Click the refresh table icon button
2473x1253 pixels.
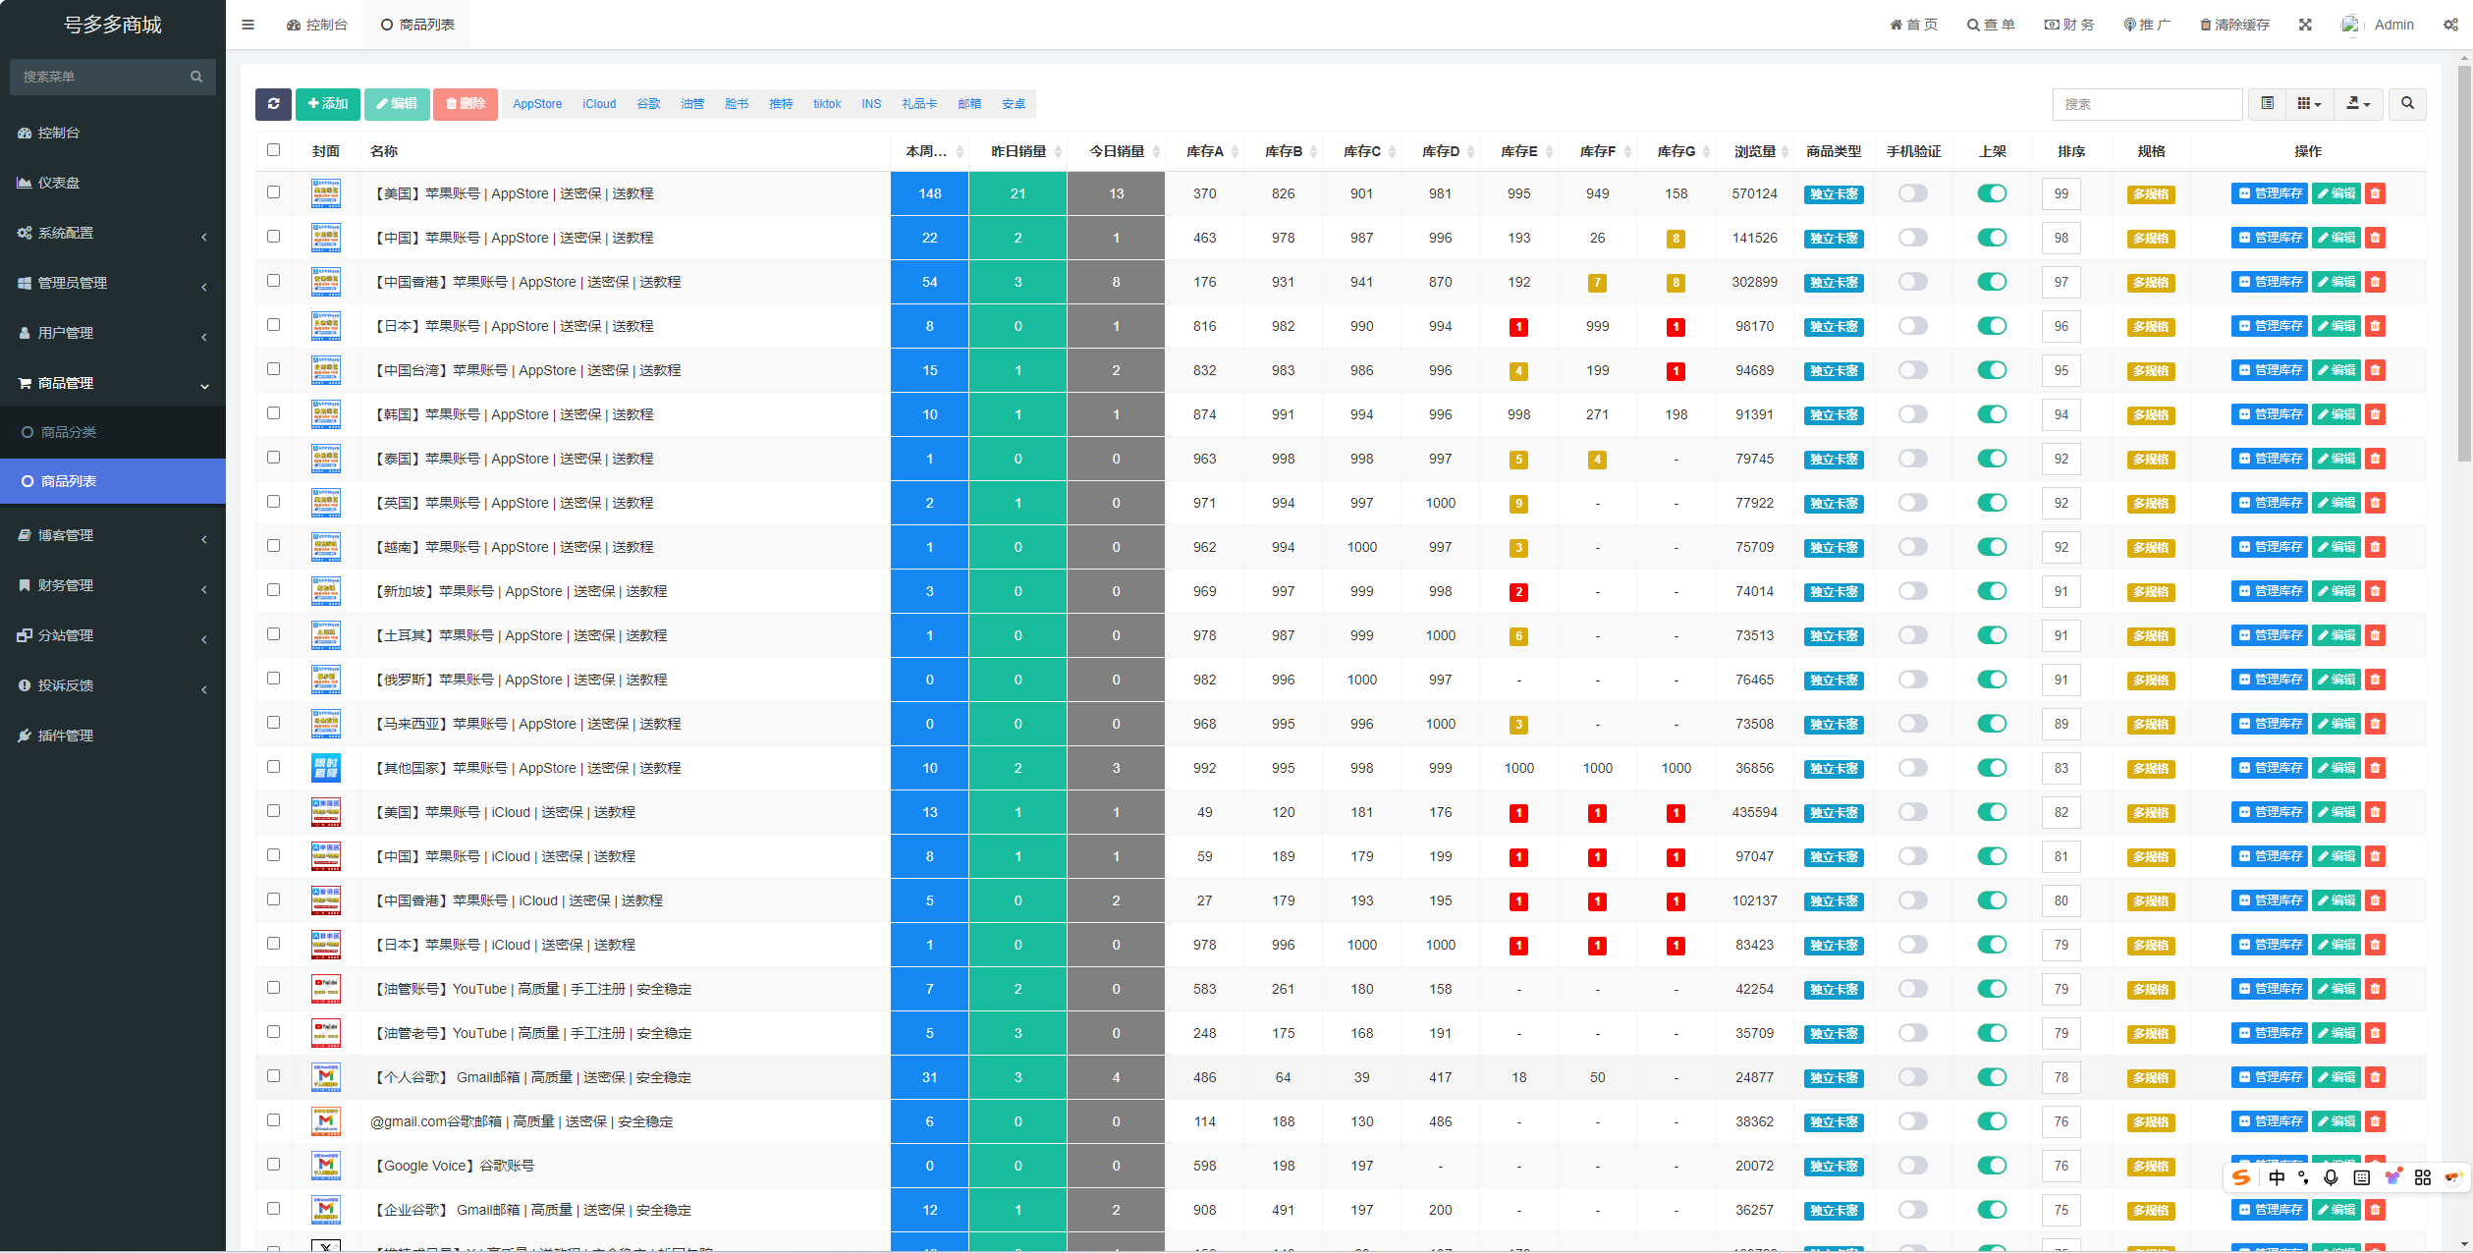273,104
